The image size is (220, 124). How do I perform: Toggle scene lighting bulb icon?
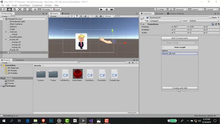click(x=77, y=16)
